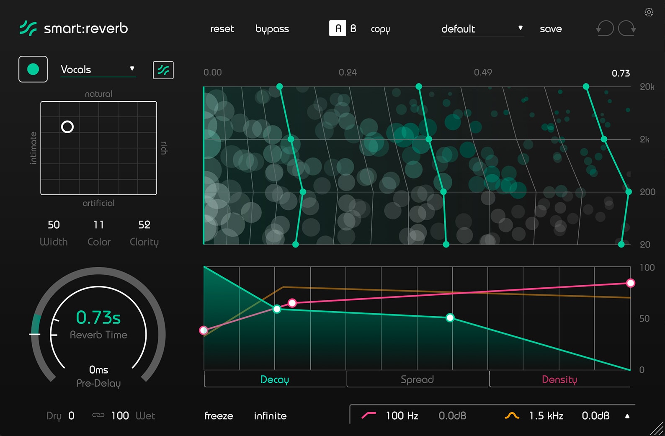Click the redo arrow icon
The width and height of the screenshot is (665, 436).
[627, 28]
